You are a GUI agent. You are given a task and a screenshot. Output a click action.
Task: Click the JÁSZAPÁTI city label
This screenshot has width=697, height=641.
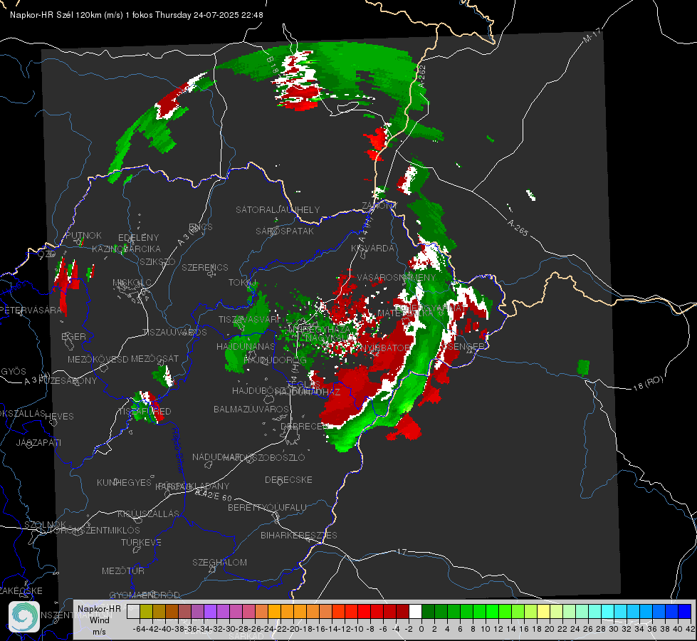38,442
